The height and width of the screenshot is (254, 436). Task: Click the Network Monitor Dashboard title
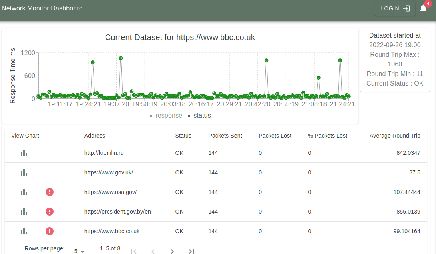42,8
